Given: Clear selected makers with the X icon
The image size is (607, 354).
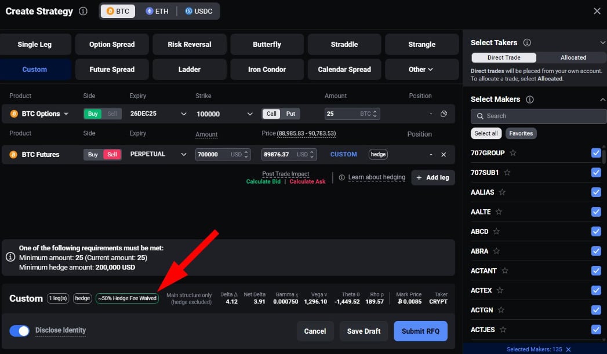Looking at the screenshot, I should [568, 349].
